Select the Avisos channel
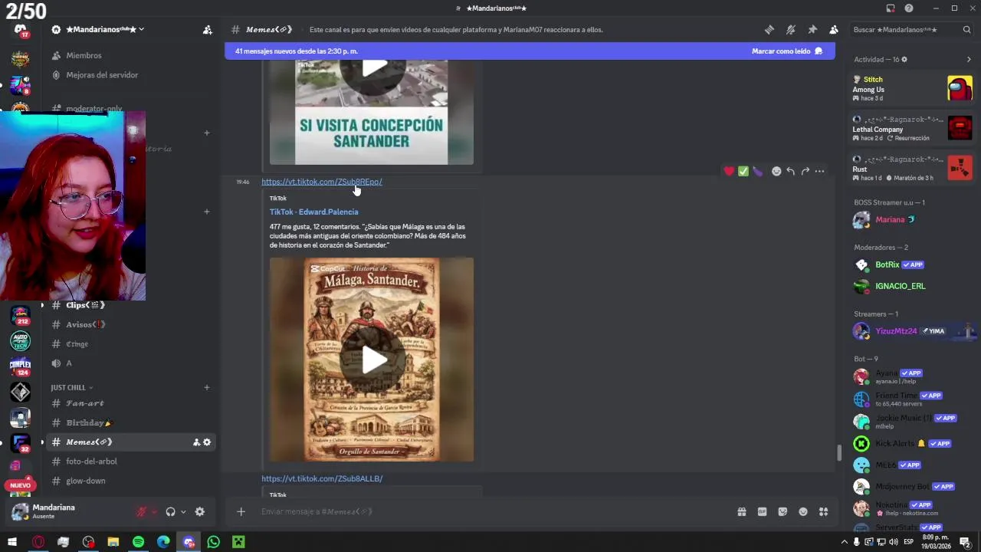Viewport: 981px width, 552px height. pyautogui.click(x=85, y=324)
